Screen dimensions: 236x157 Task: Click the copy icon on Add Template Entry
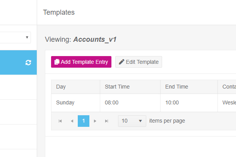[x=57, y=62]
